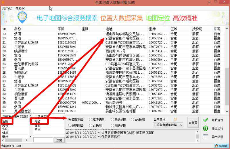Click log line 任务结束运行
Screen dimensions: 230x149
tap(93, 137)
